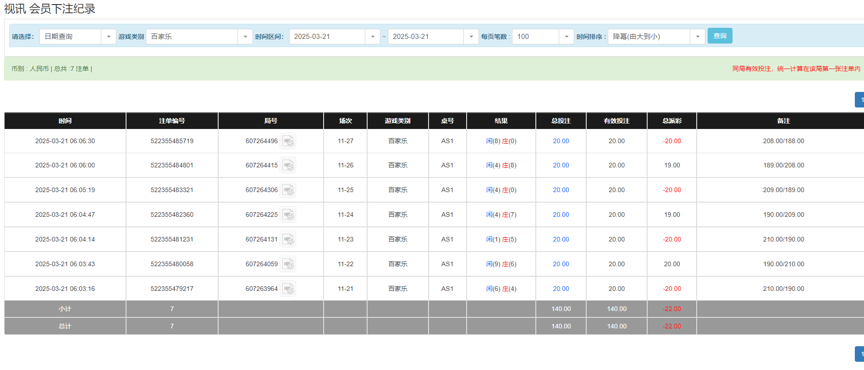Expand the start date 2025-03-21 dropdown
This screenshot has height=370, width=864.
pos(372,37)
